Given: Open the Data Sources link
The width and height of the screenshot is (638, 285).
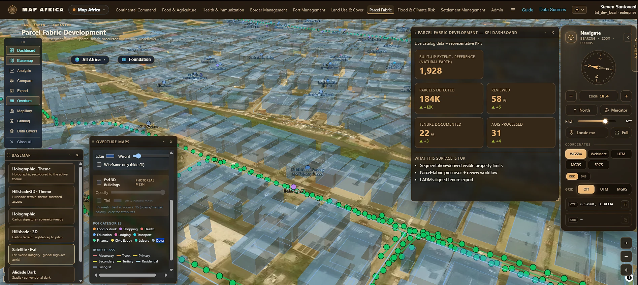Looking at the screenshot, I should 552,9.
